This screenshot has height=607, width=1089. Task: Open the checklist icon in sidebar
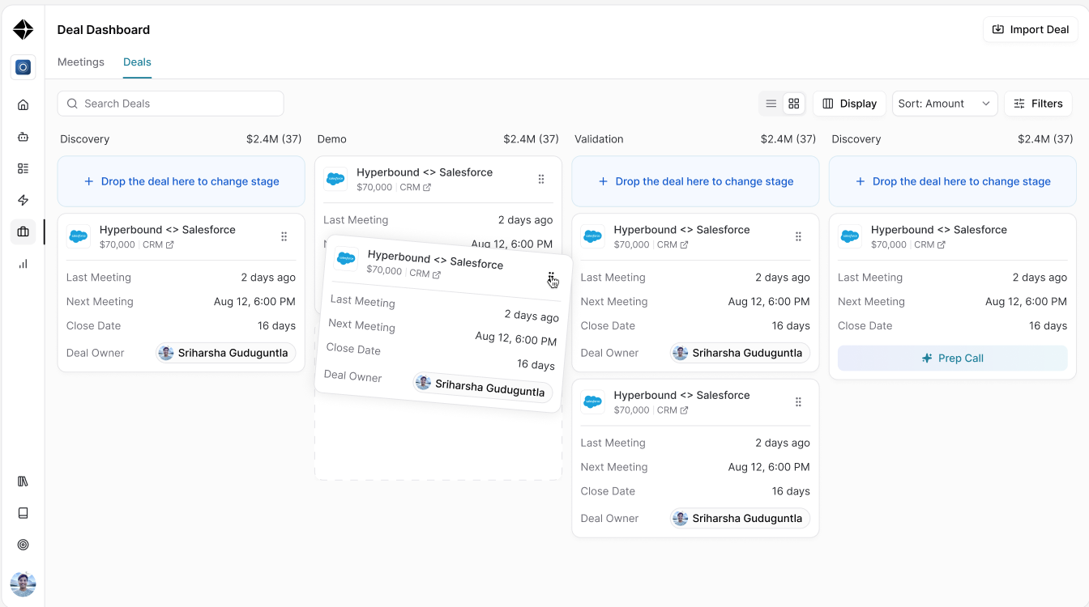click(x=23, y=168)
